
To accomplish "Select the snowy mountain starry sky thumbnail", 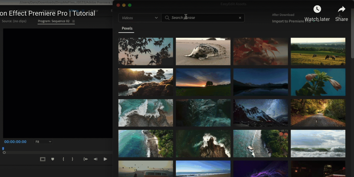I will (260, 113).
